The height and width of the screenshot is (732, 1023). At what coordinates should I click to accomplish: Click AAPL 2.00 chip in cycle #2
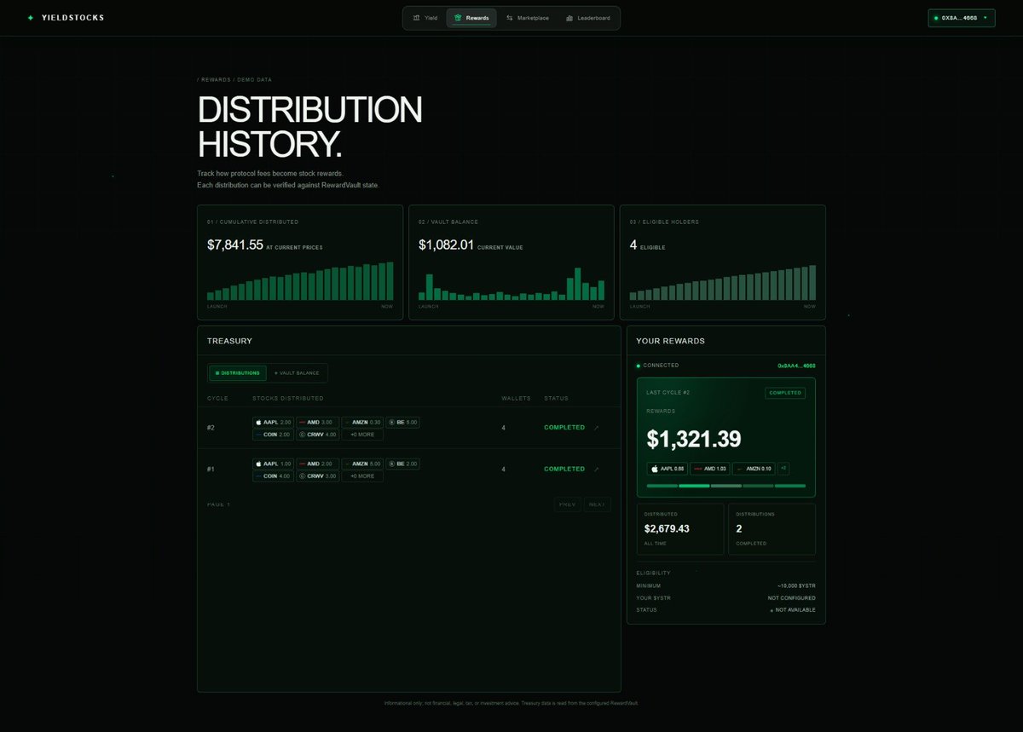[x=273, y=422]
